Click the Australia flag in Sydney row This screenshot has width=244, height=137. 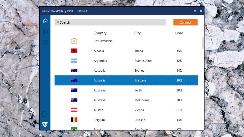[74, 70]
